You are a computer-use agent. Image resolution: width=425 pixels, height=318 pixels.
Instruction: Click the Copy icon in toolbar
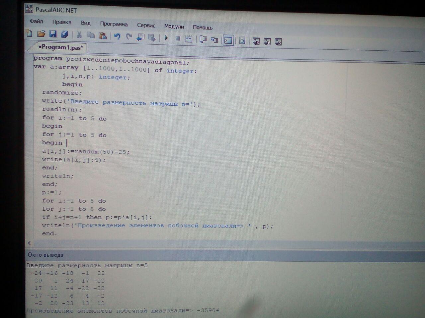tap(91, 35)
